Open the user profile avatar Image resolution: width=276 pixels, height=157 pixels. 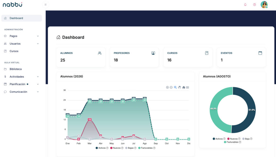coord(264,5)
